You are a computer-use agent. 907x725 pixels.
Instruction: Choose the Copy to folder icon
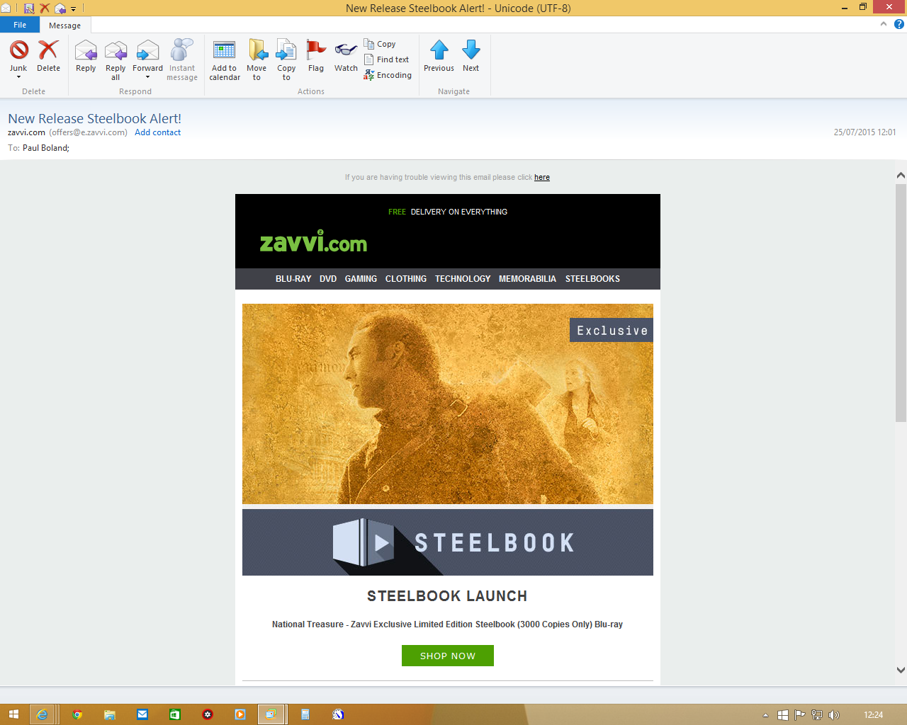[286, 59]
